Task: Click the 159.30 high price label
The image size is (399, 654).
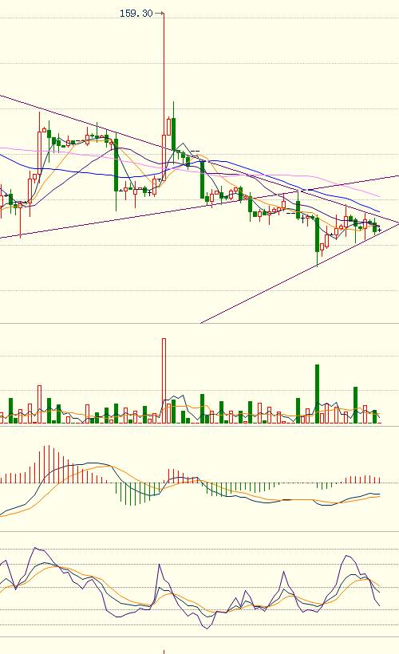Action: tap(136, 14)
